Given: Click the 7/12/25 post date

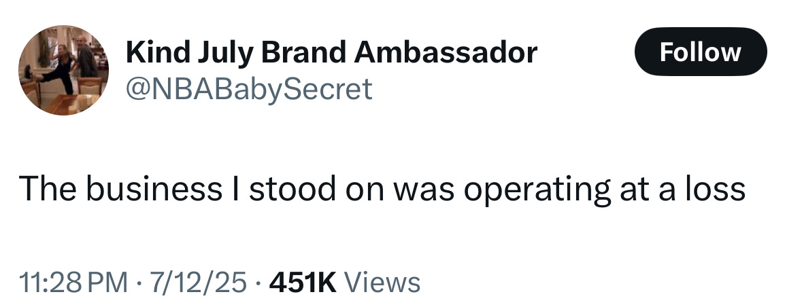Looking at the screenshot, I should tap(198, 282).
